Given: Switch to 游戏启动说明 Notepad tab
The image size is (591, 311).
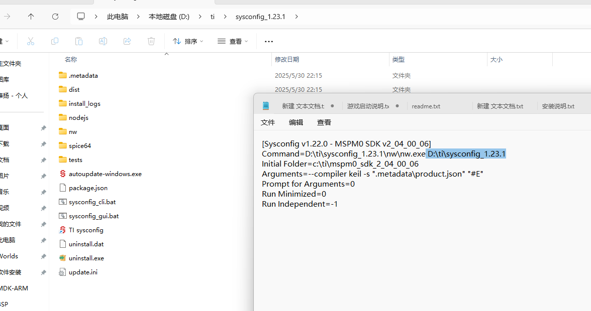Looking at the screenshot, I should coord(368,106).
